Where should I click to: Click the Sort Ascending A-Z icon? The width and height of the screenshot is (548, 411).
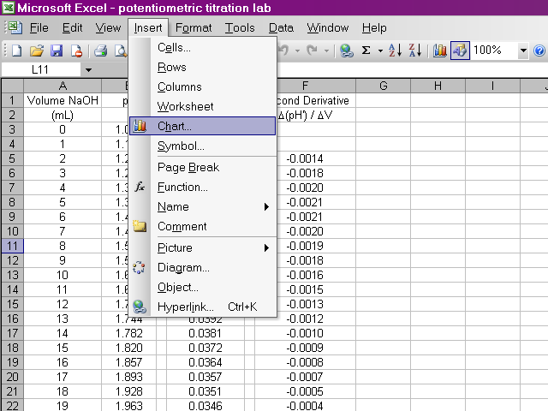click(x=395, y=51)
